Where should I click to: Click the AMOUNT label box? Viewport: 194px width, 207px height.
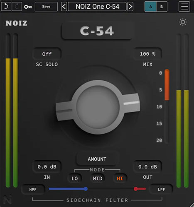tap(97, 159)
